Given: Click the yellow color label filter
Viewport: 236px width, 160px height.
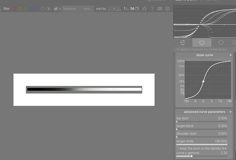Looking at the screenshot, I should (x=20, y=9).
